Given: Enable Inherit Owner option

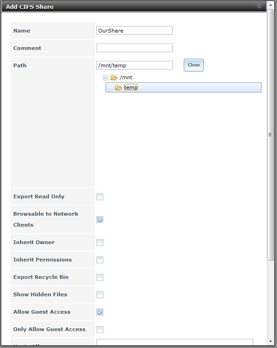Looking at the screenshot, I should pyautogui.click(x=100, y=242).
